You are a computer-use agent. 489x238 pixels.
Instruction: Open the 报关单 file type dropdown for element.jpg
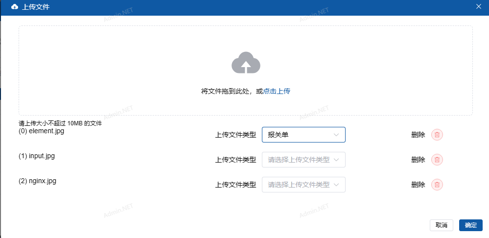303,135
